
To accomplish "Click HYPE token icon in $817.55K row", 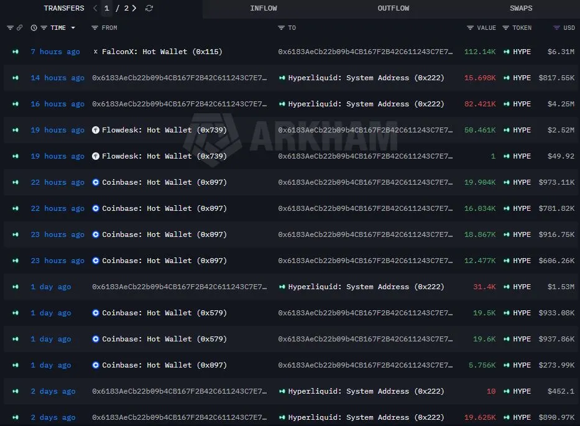I will pos(507,78).
